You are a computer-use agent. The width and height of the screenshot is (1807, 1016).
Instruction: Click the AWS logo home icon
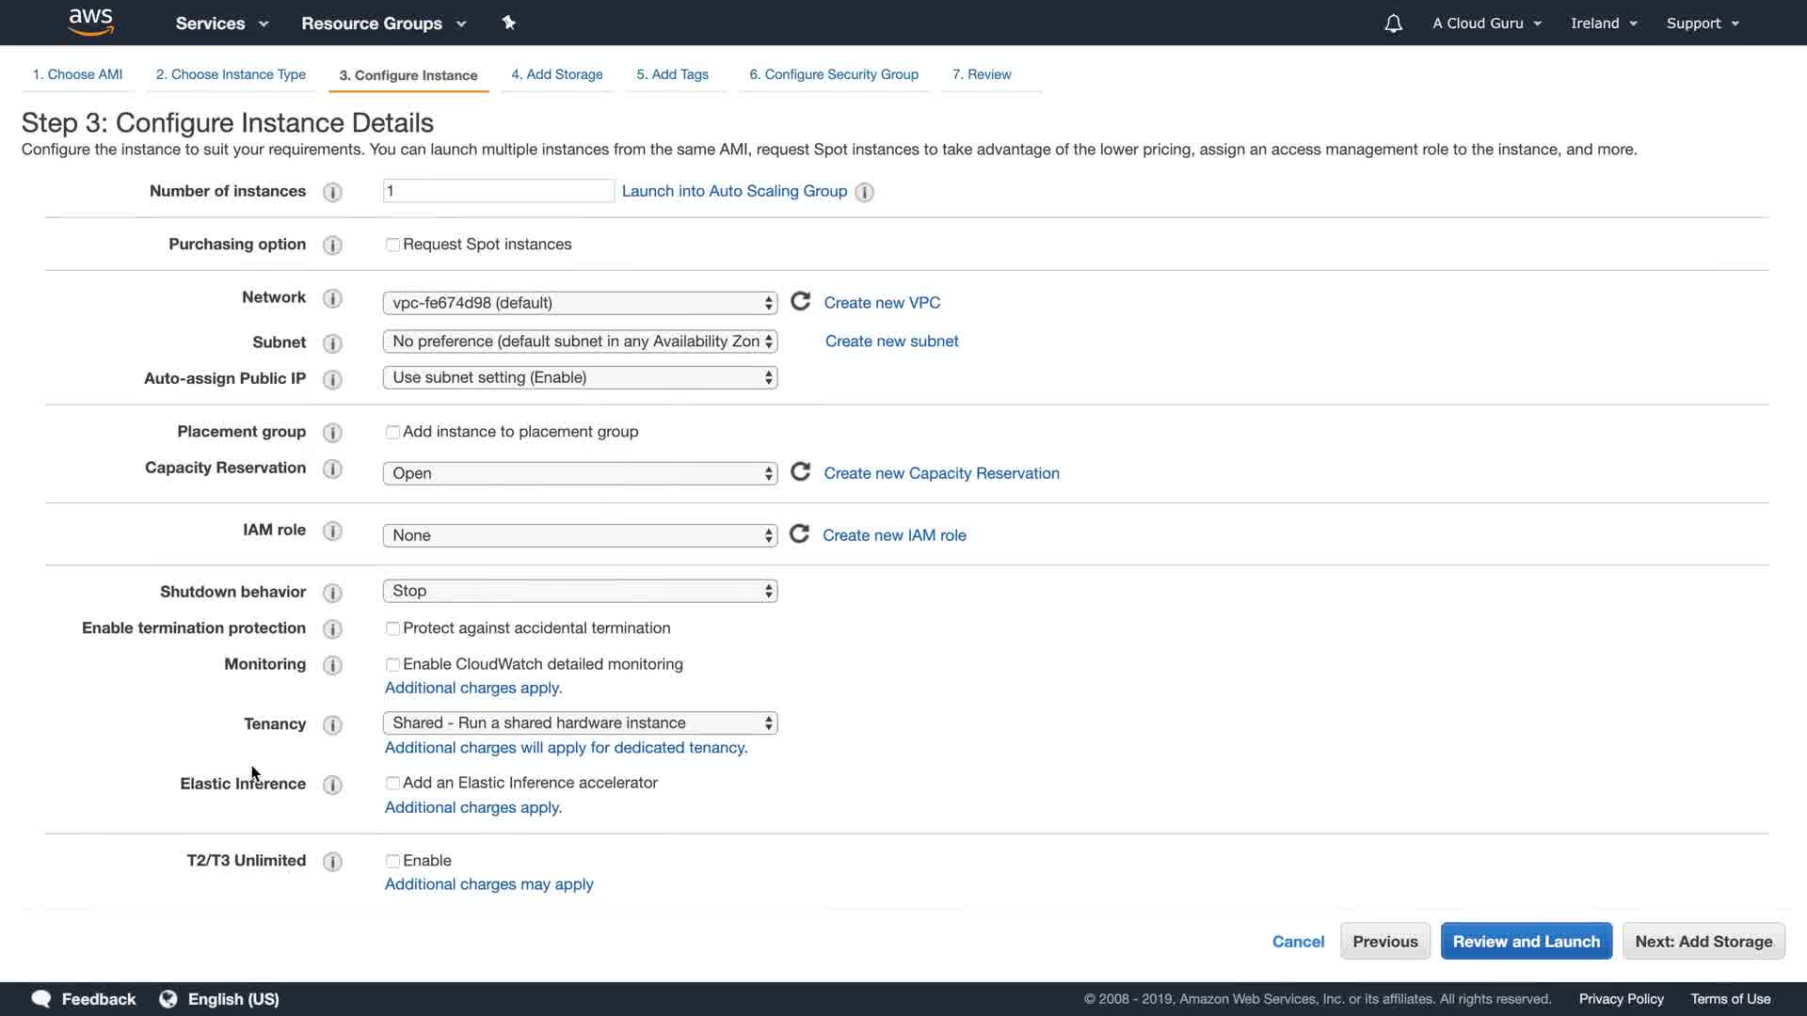(90, 22)
